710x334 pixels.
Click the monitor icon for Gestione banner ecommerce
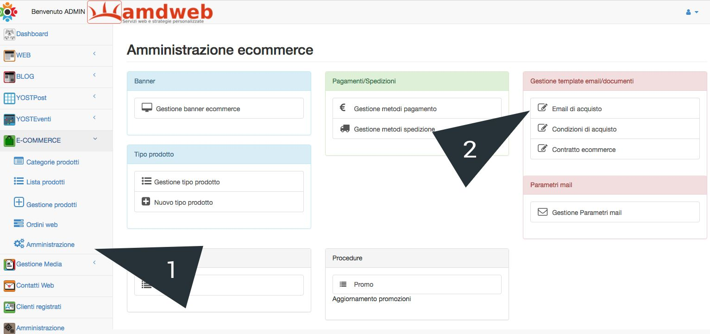147,108
